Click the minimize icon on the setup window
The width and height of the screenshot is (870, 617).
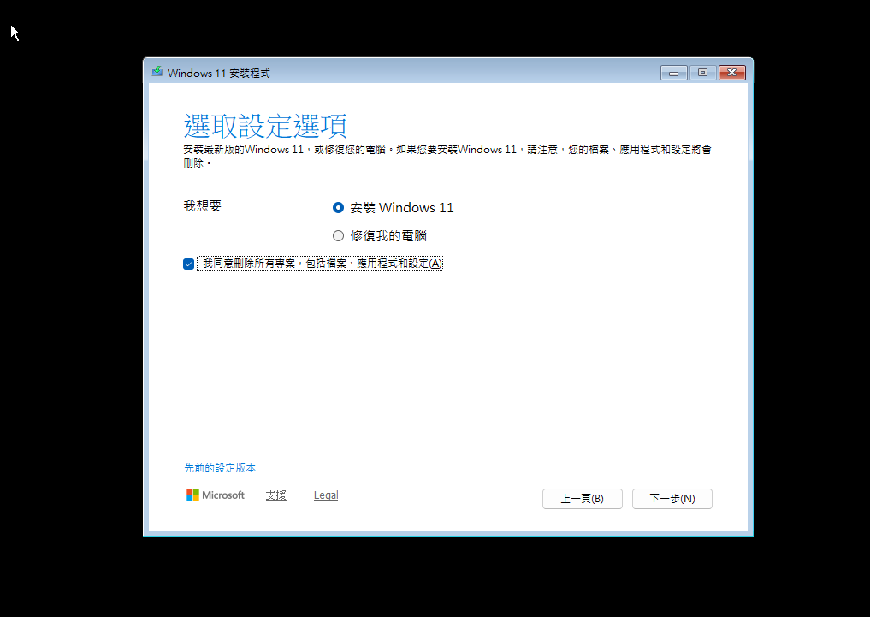[x=673, y=73]
